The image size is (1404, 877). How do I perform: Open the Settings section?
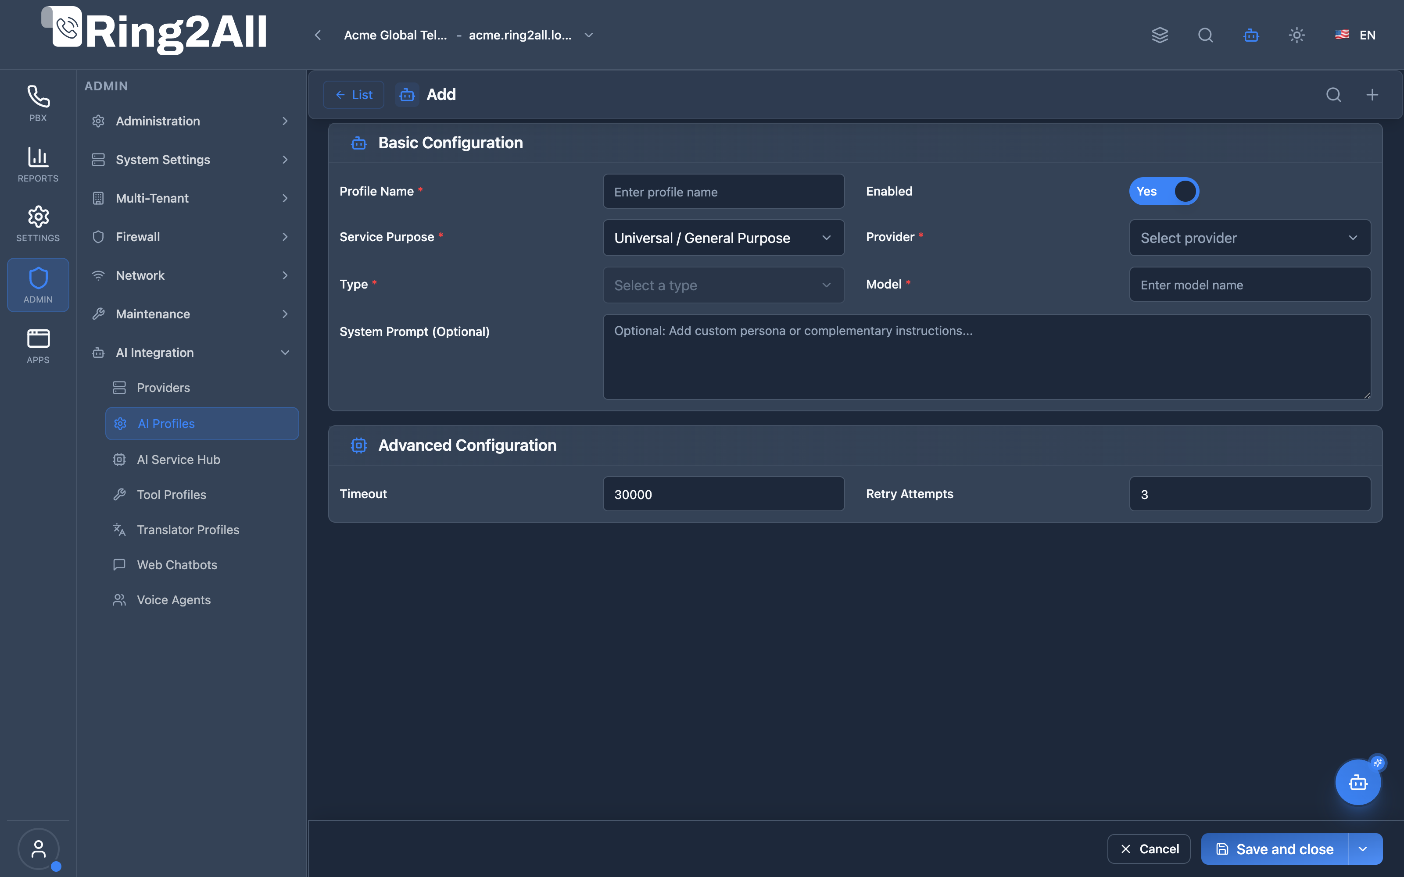[x=38, y=225]
